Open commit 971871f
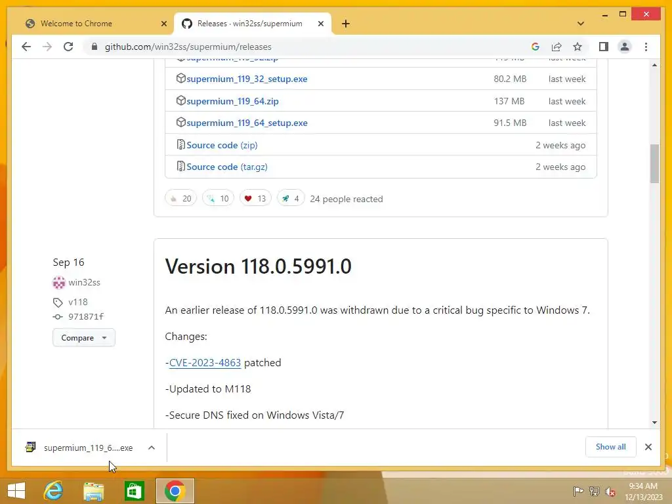672x504 pixels. [x=86, y=317]
